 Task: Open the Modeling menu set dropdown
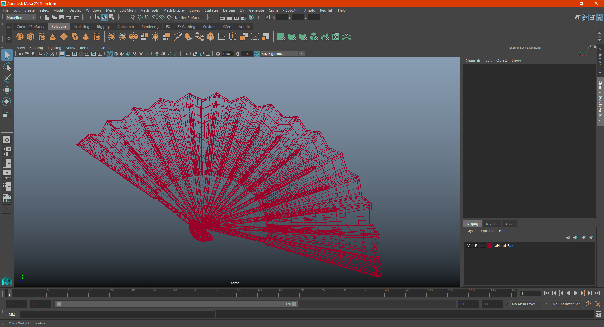21,18
